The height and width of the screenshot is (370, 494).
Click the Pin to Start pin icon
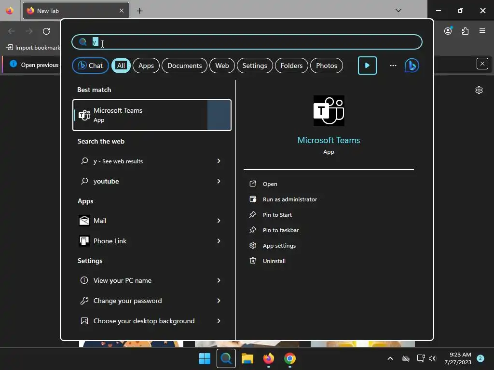253,214
